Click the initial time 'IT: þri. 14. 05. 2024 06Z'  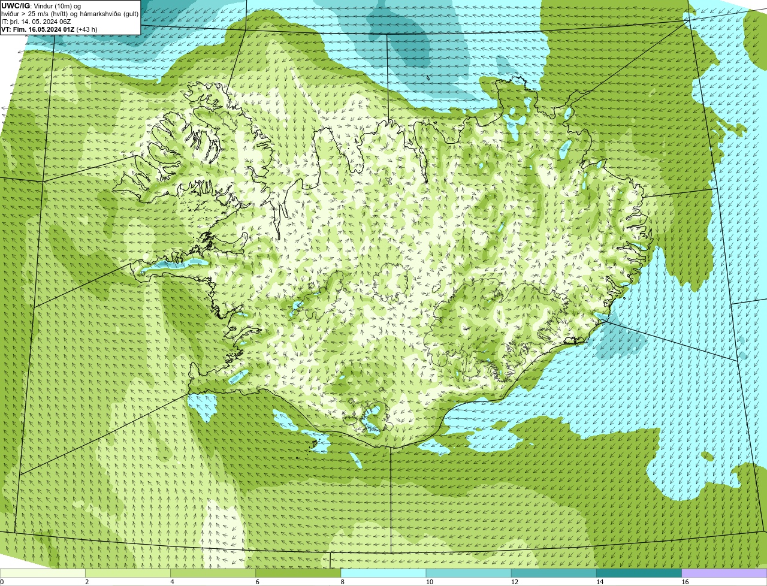[36, 22]
